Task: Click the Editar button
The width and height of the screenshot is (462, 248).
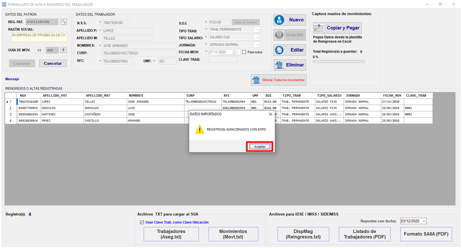Action: pyautogui.click(x=290, y=50)
